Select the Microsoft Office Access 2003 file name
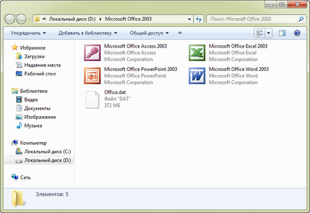 click(136, 46)
